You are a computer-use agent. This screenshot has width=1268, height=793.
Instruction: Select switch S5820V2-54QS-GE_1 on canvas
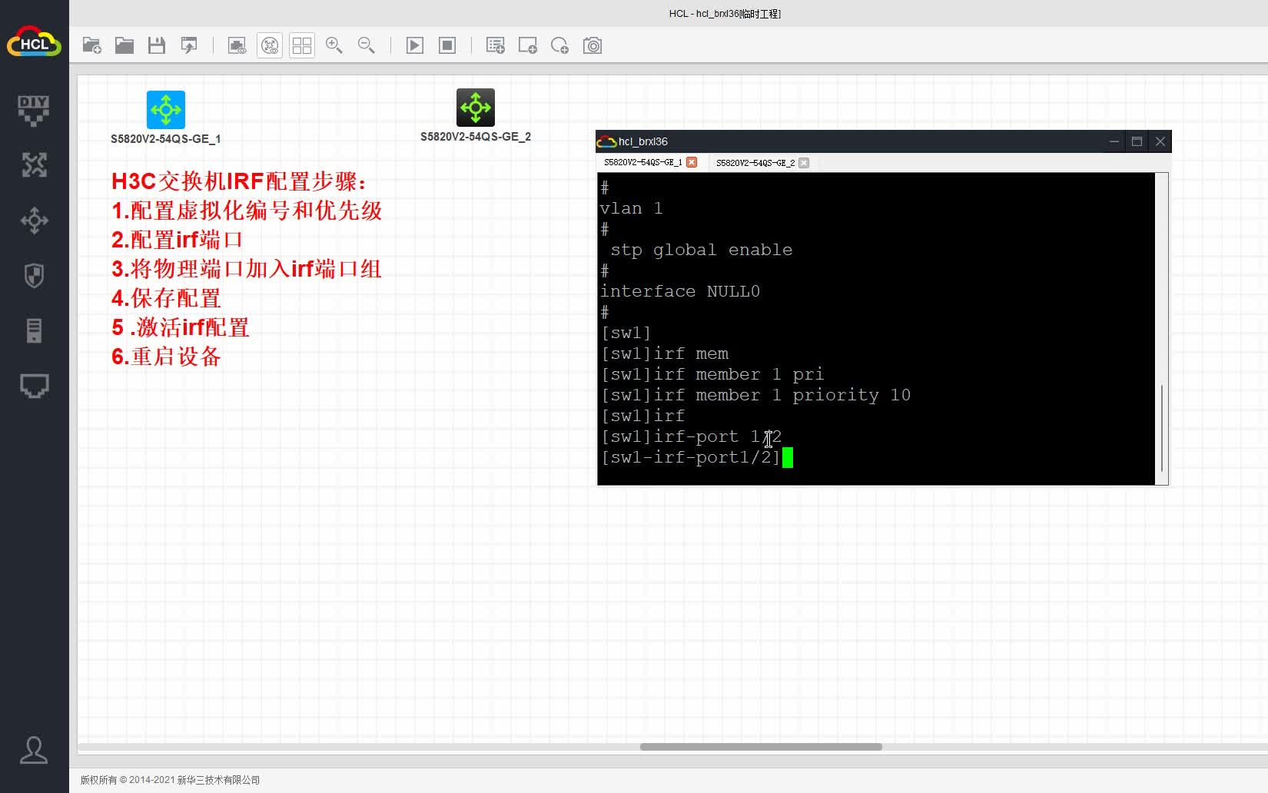pyautogui.click(x=166, y=110)
